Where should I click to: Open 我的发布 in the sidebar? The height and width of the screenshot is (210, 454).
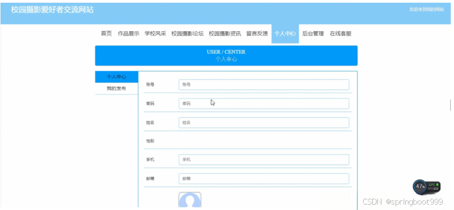tap(116, 89)
